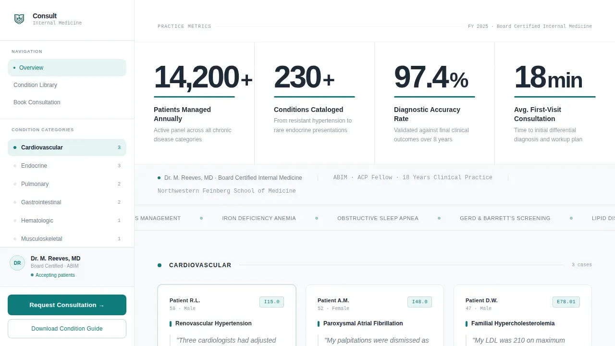Select the Hematologic category
615x346 pixels.
pos(67,221)
